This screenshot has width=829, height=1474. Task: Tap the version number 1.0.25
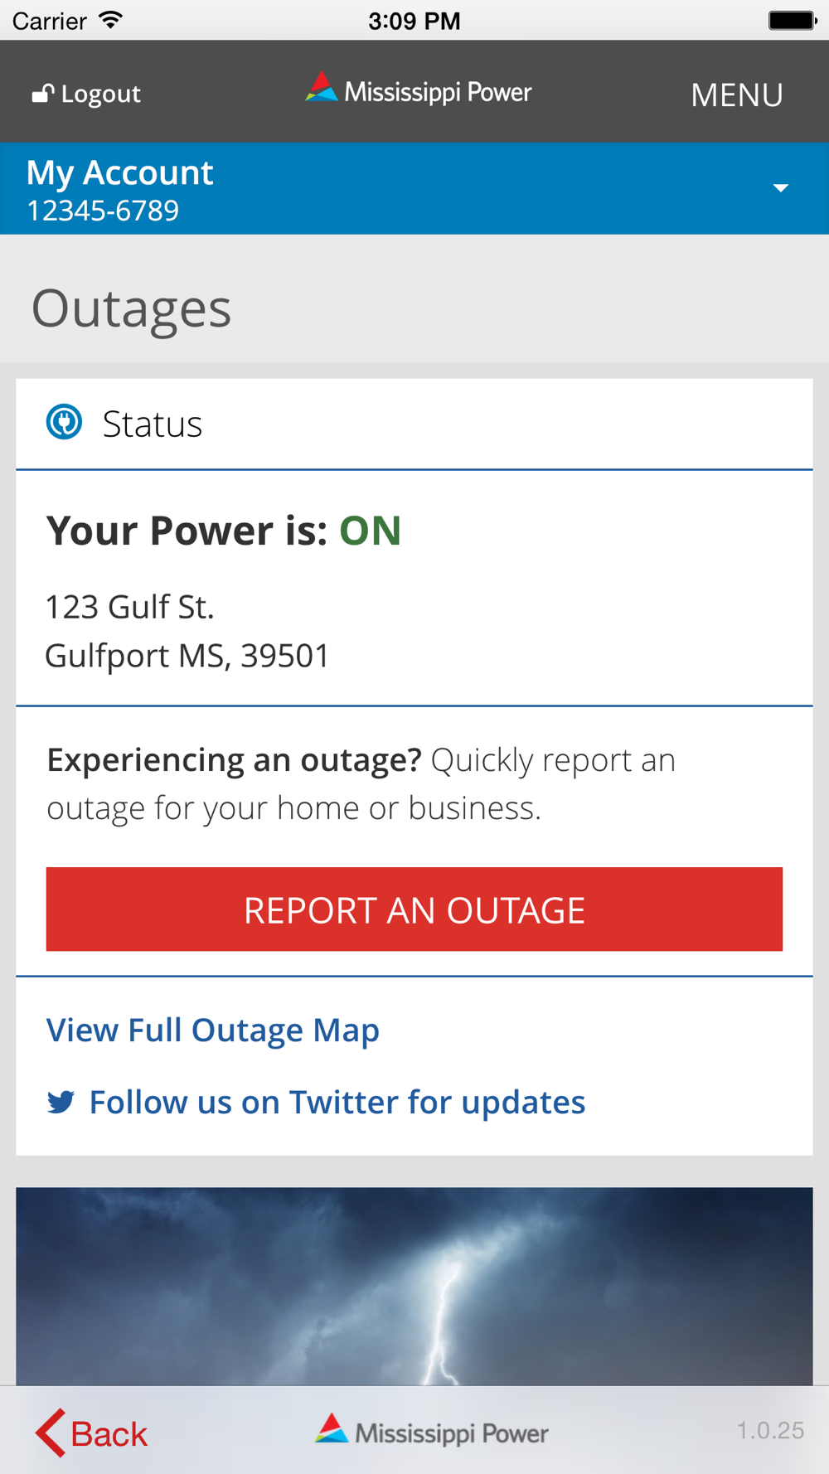[770, 1430]
